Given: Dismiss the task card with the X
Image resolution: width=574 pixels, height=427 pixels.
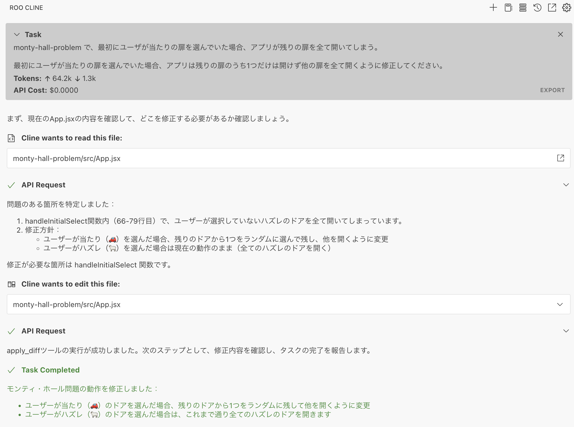Looking at the screenshot, I should (x=560, y=34).
